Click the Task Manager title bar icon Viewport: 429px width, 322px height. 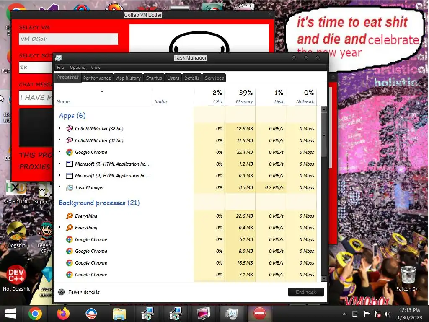click(x=58, y=58)
